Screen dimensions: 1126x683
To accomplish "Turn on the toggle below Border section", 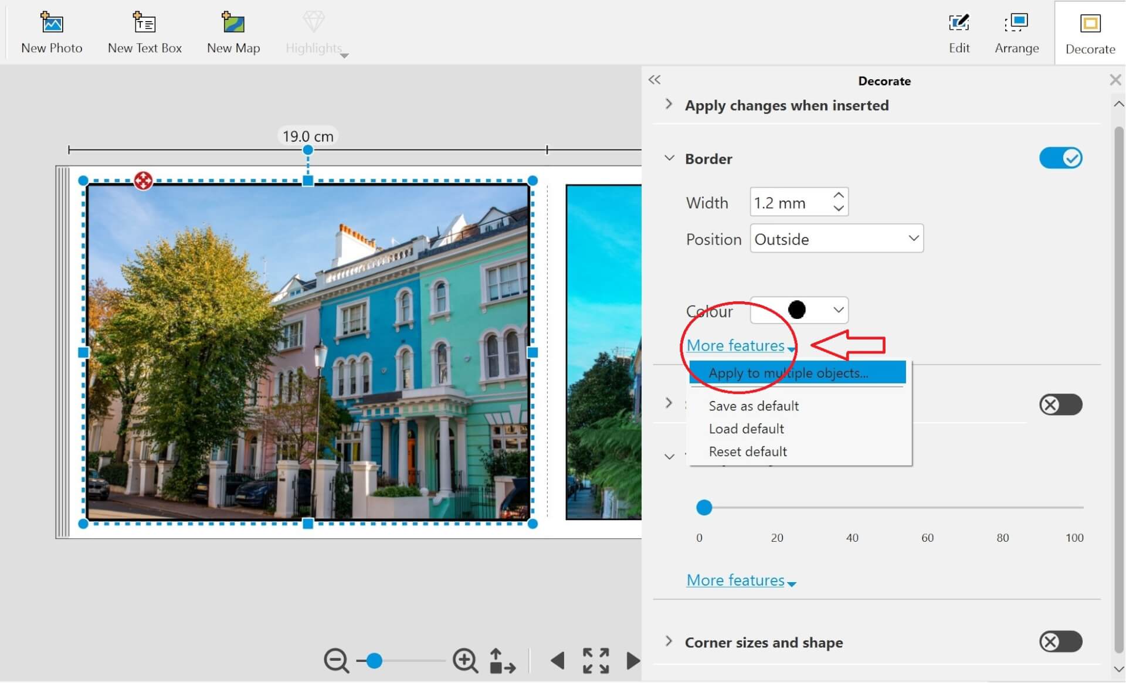I will tap(1060, 405).
